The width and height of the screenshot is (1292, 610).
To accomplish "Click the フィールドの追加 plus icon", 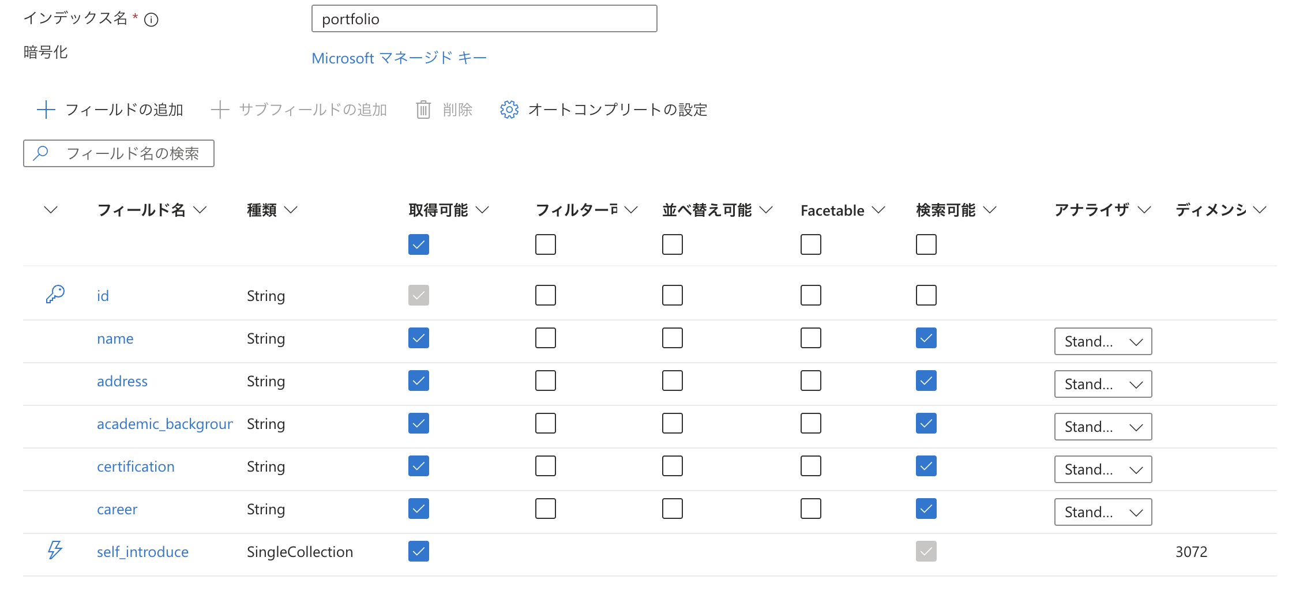I will (x=45, y=110).
